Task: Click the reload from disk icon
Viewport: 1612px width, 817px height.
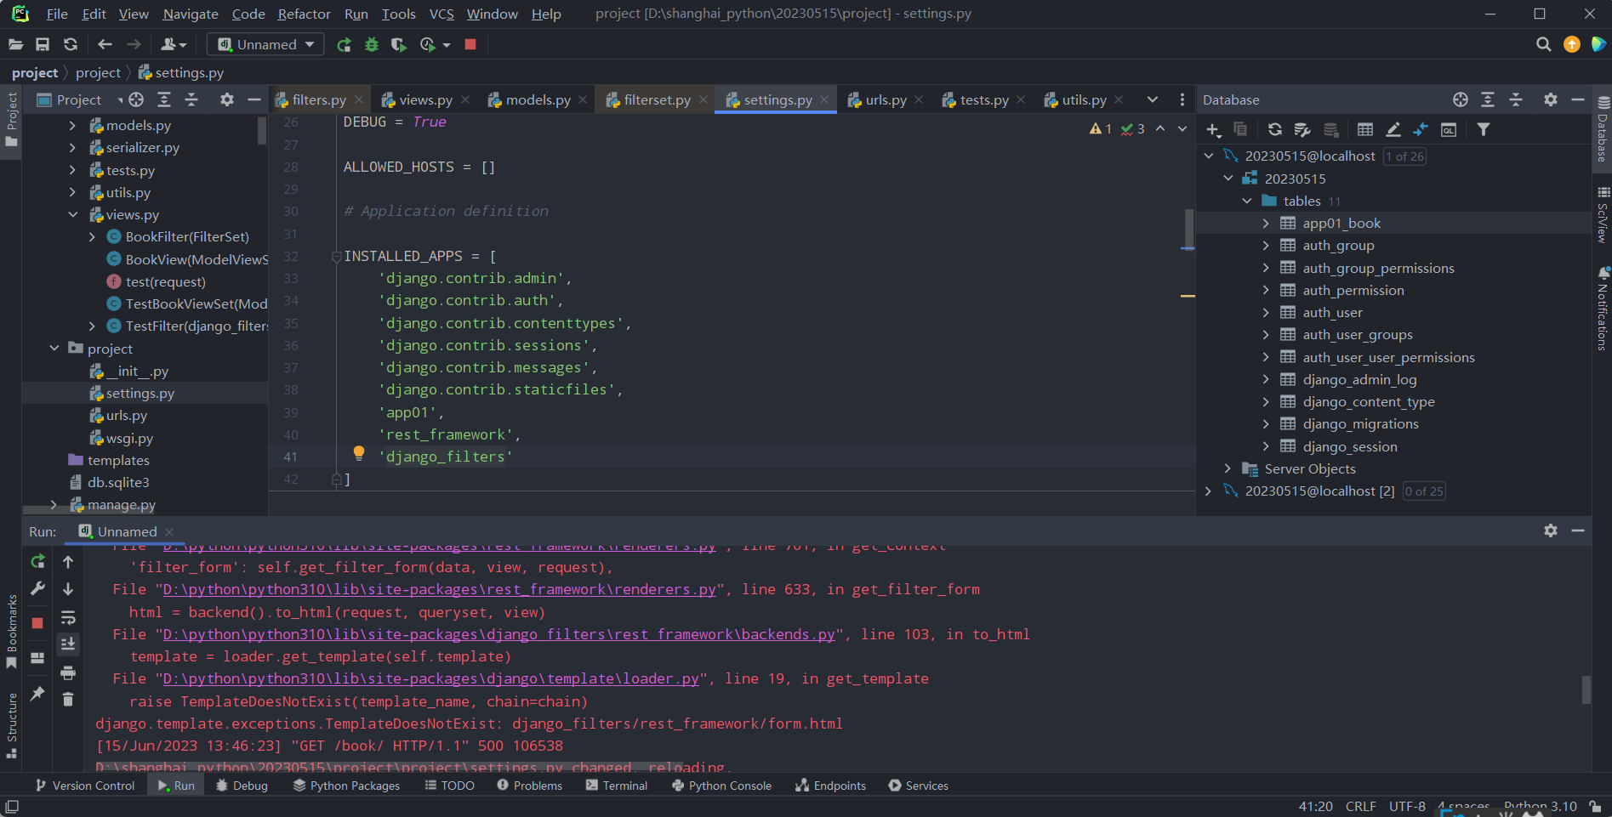Action: (x=71, y=44)
